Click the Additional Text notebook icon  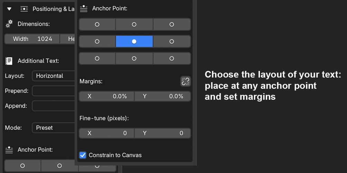[x=9, y=61]
